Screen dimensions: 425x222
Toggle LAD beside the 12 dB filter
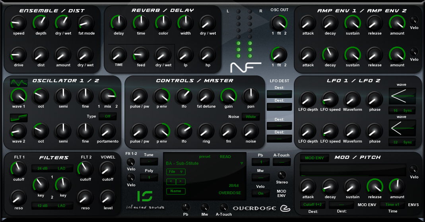click(62, 206)
